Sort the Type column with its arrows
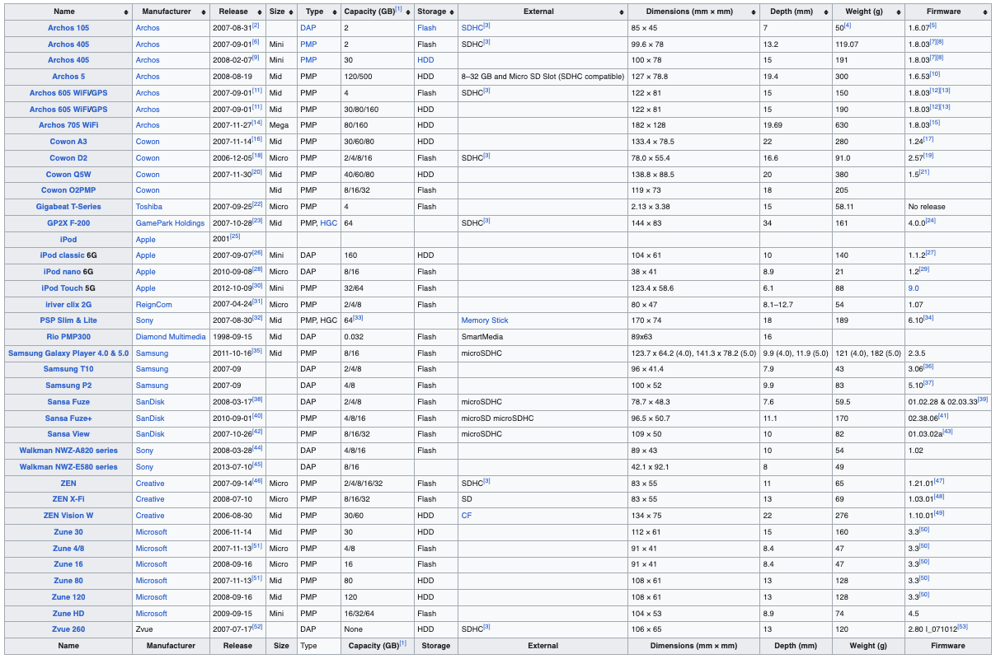 [334, 12]
